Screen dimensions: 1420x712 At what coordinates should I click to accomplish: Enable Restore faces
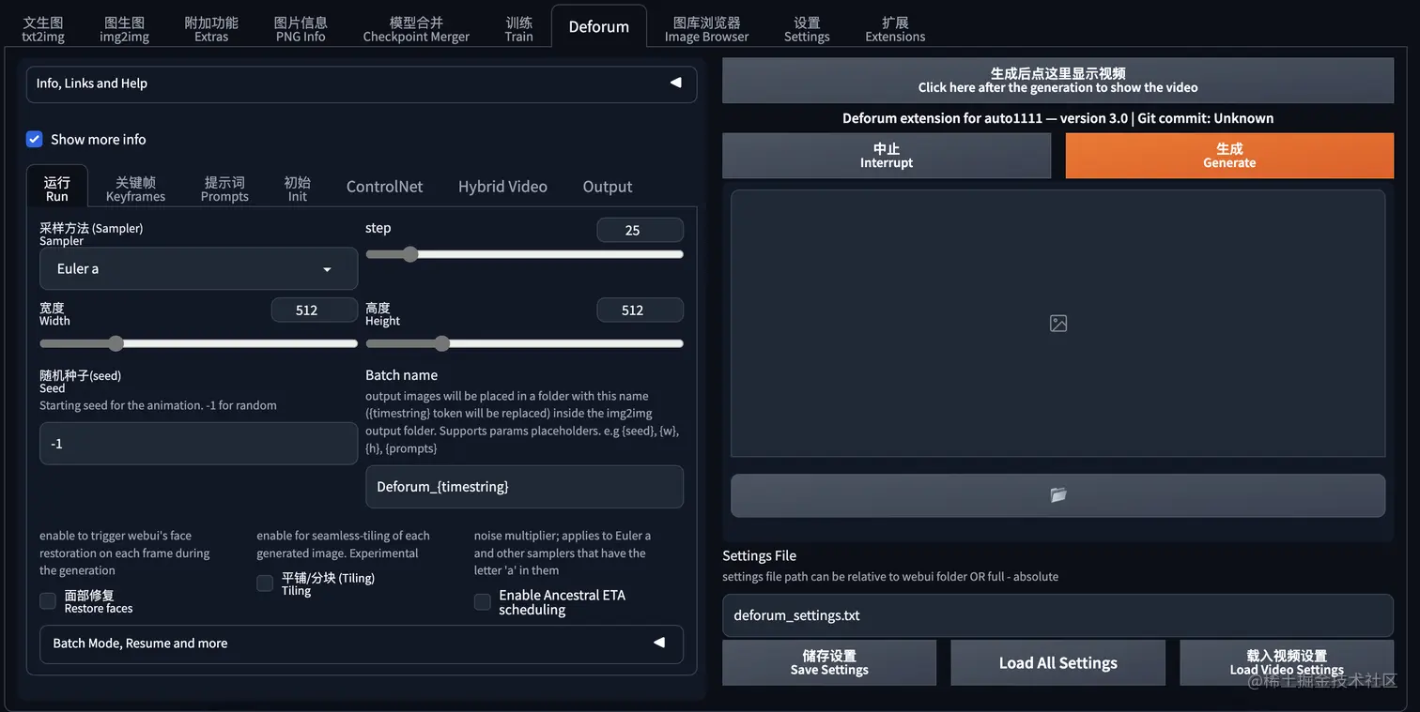coord(47,600)
